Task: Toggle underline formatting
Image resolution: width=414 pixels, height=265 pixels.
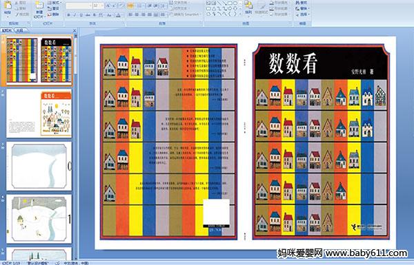Action: pyautogui.click(x=81, y=15)
